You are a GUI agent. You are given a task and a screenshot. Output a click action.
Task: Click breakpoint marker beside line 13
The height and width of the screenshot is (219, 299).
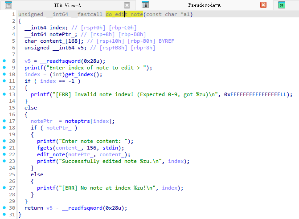(x=4, y=94)
